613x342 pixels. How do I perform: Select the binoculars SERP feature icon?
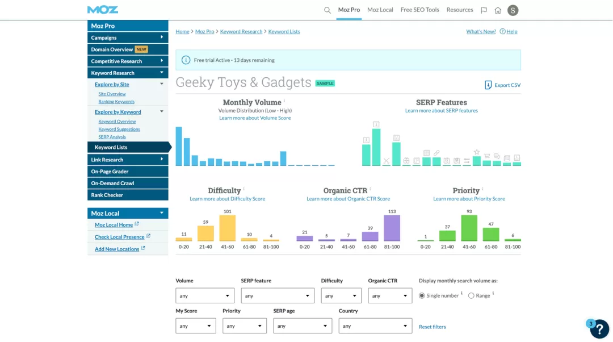[406, 161]
